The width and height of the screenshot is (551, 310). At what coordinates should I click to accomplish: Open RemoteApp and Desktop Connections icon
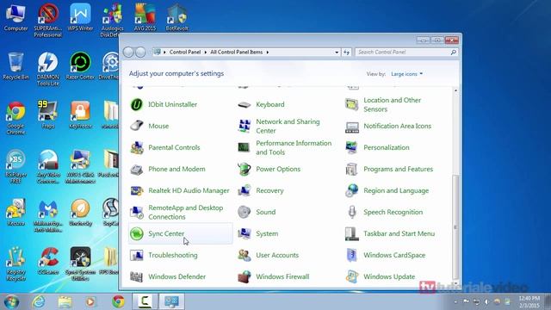[x=137, y=213]
